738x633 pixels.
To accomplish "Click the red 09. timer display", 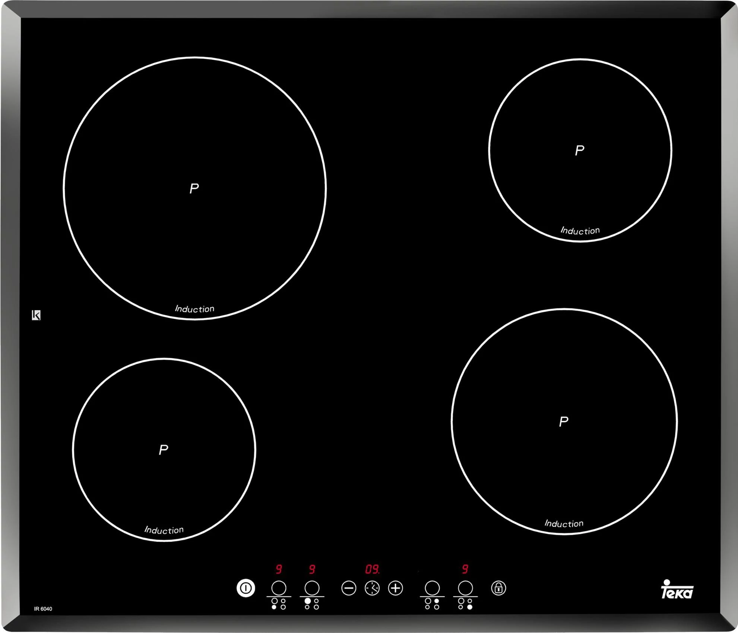I will tap(372, 569).
